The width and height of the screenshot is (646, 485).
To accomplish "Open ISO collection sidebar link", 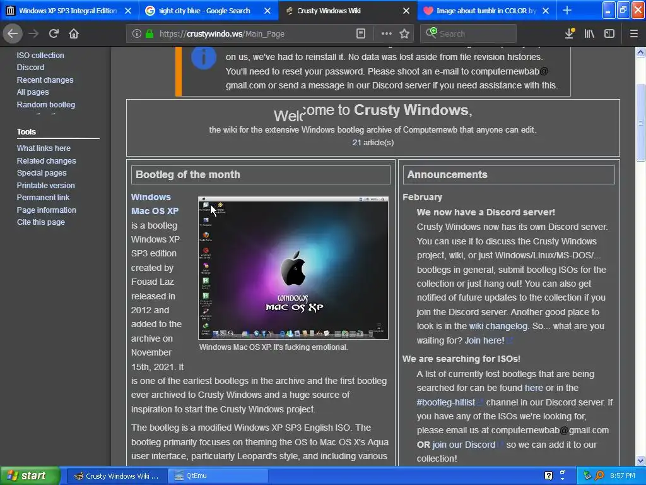I will click(40, 56).
